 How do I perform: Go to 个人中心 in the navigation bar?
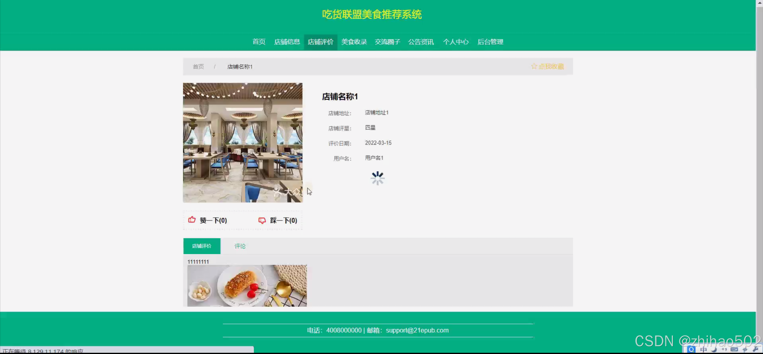456,42
